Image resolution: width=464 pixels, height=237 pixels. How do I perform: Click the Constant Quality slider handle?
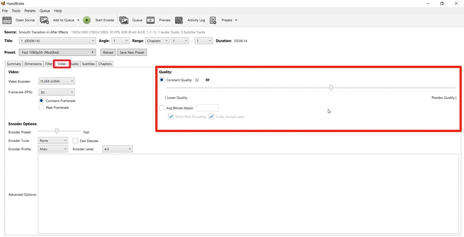pyautogui.click(x=331, y=88)
